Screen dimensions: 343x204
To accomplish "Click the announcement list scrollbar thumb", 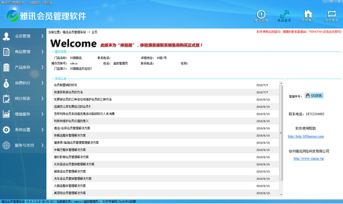I will click(281, 133).
